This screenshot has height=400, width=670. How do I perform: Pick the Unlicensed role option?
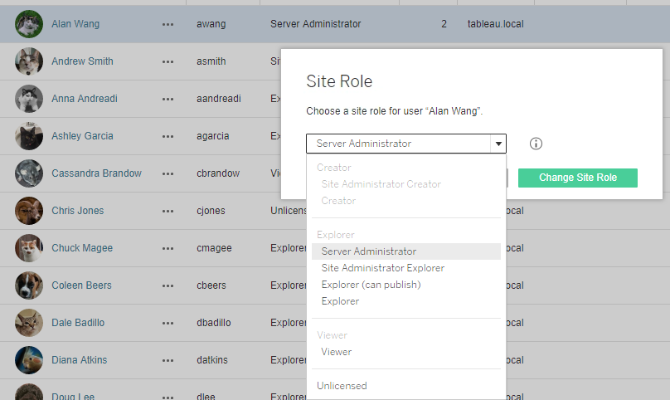click(342, 385)
